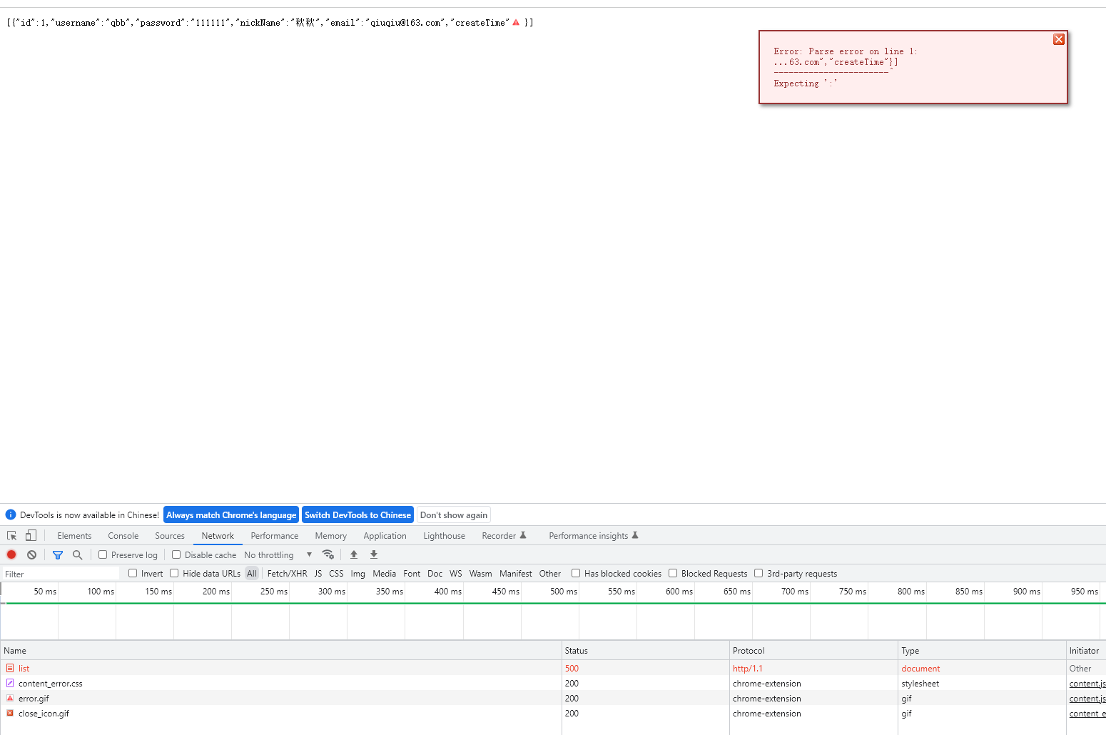Image resolution: width=1106 pixels, height=735 pixels.
Task: Click Switch DevTools to Chinese
Action: point(357,514)
